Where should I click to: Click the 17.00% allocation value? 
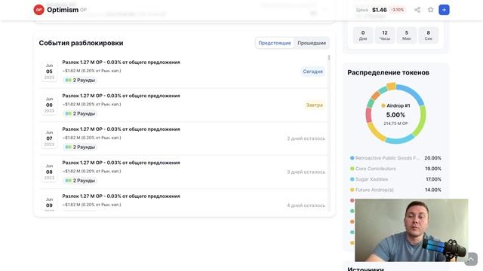(433, 179)
